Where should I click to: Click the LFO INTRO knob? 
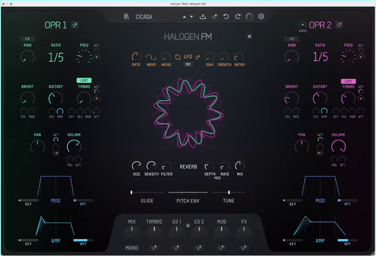(x=239, y=57)
